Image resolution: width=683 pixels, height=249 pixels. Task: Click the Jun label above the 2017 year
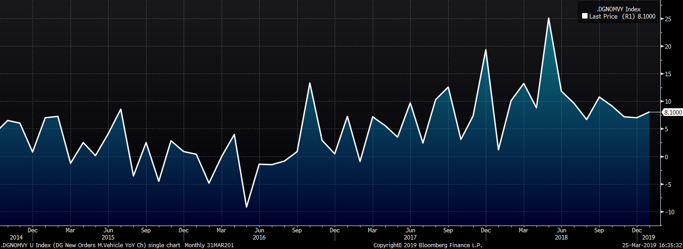click(410, 230)
